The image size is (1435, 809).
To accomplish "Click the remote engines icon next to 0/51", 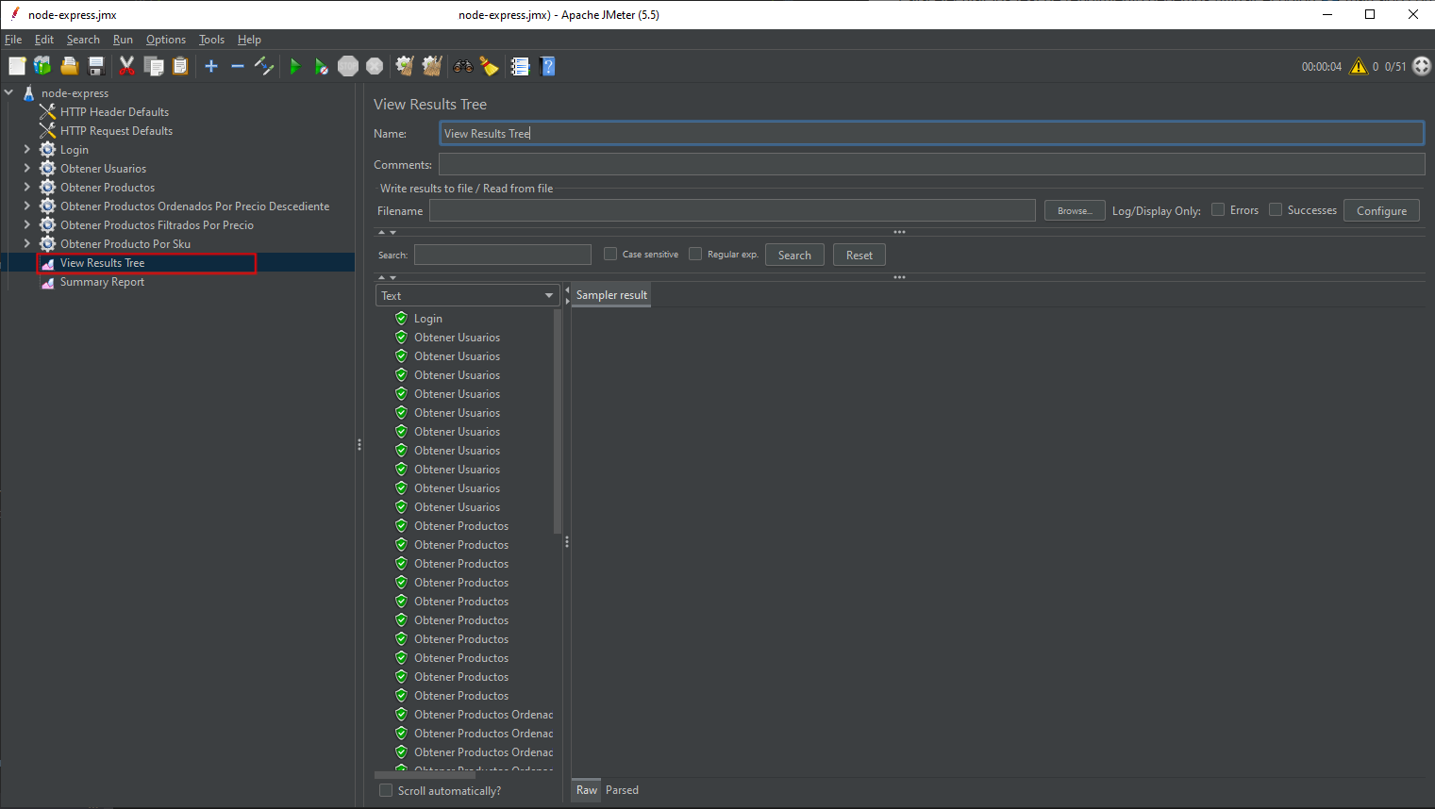I will point(1422,66).
